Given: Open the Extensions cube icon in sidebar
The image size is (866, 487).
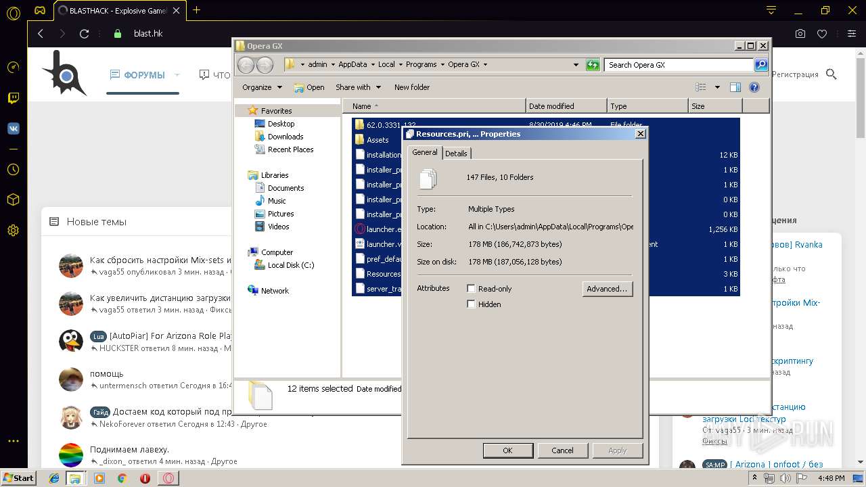Looking at the screenshot, I should tap(13, 200).
